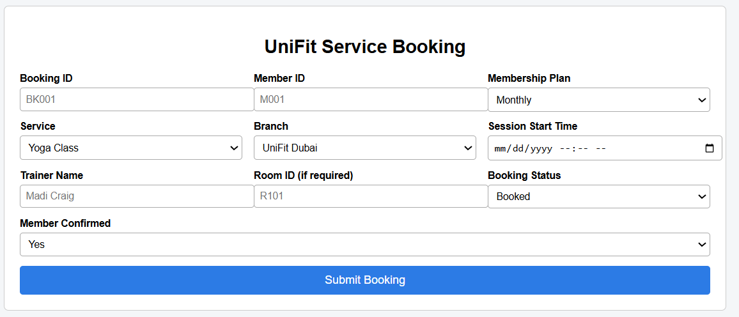Click the UniFit Service Booking heading
The width and height of the screenshot is (739, 317).
click(365, 47)
